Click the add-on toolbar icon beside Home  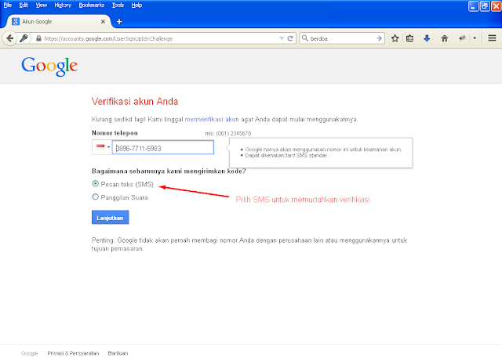tap(462, 38)
